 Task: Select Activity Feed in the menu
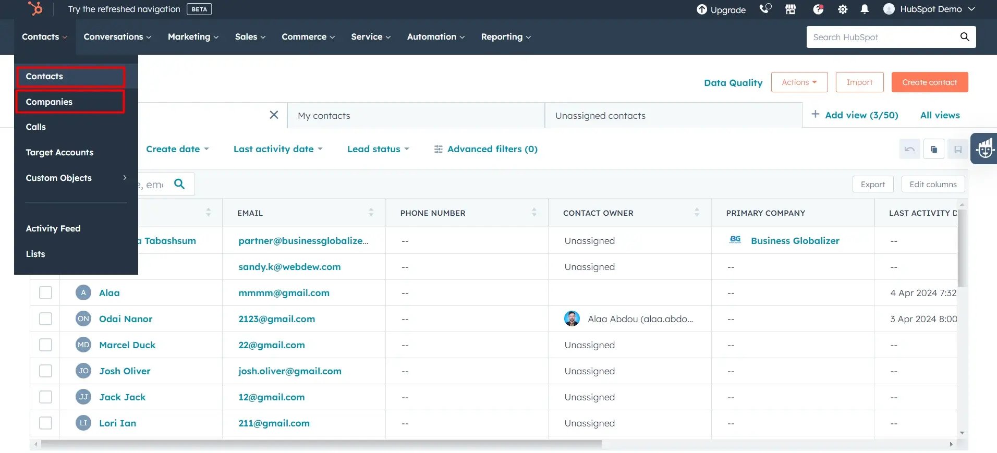pyautogui.click(x=76, y=228)
